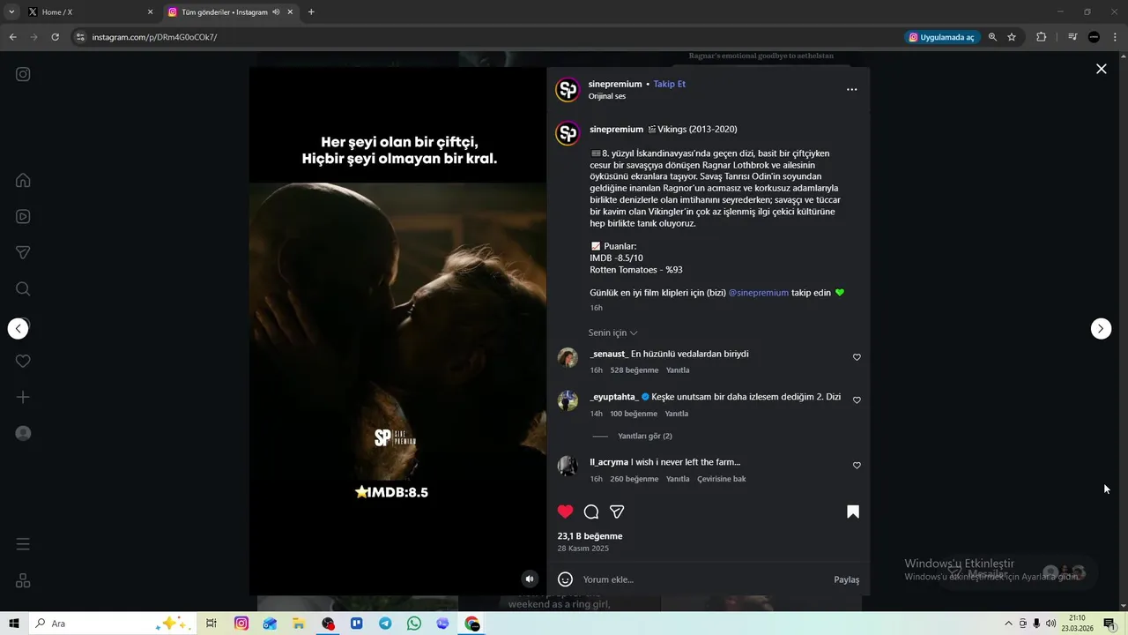Open the comment bubble icon under the post
The height and width of the screenshot is (635, 1128).
point(591,512)
